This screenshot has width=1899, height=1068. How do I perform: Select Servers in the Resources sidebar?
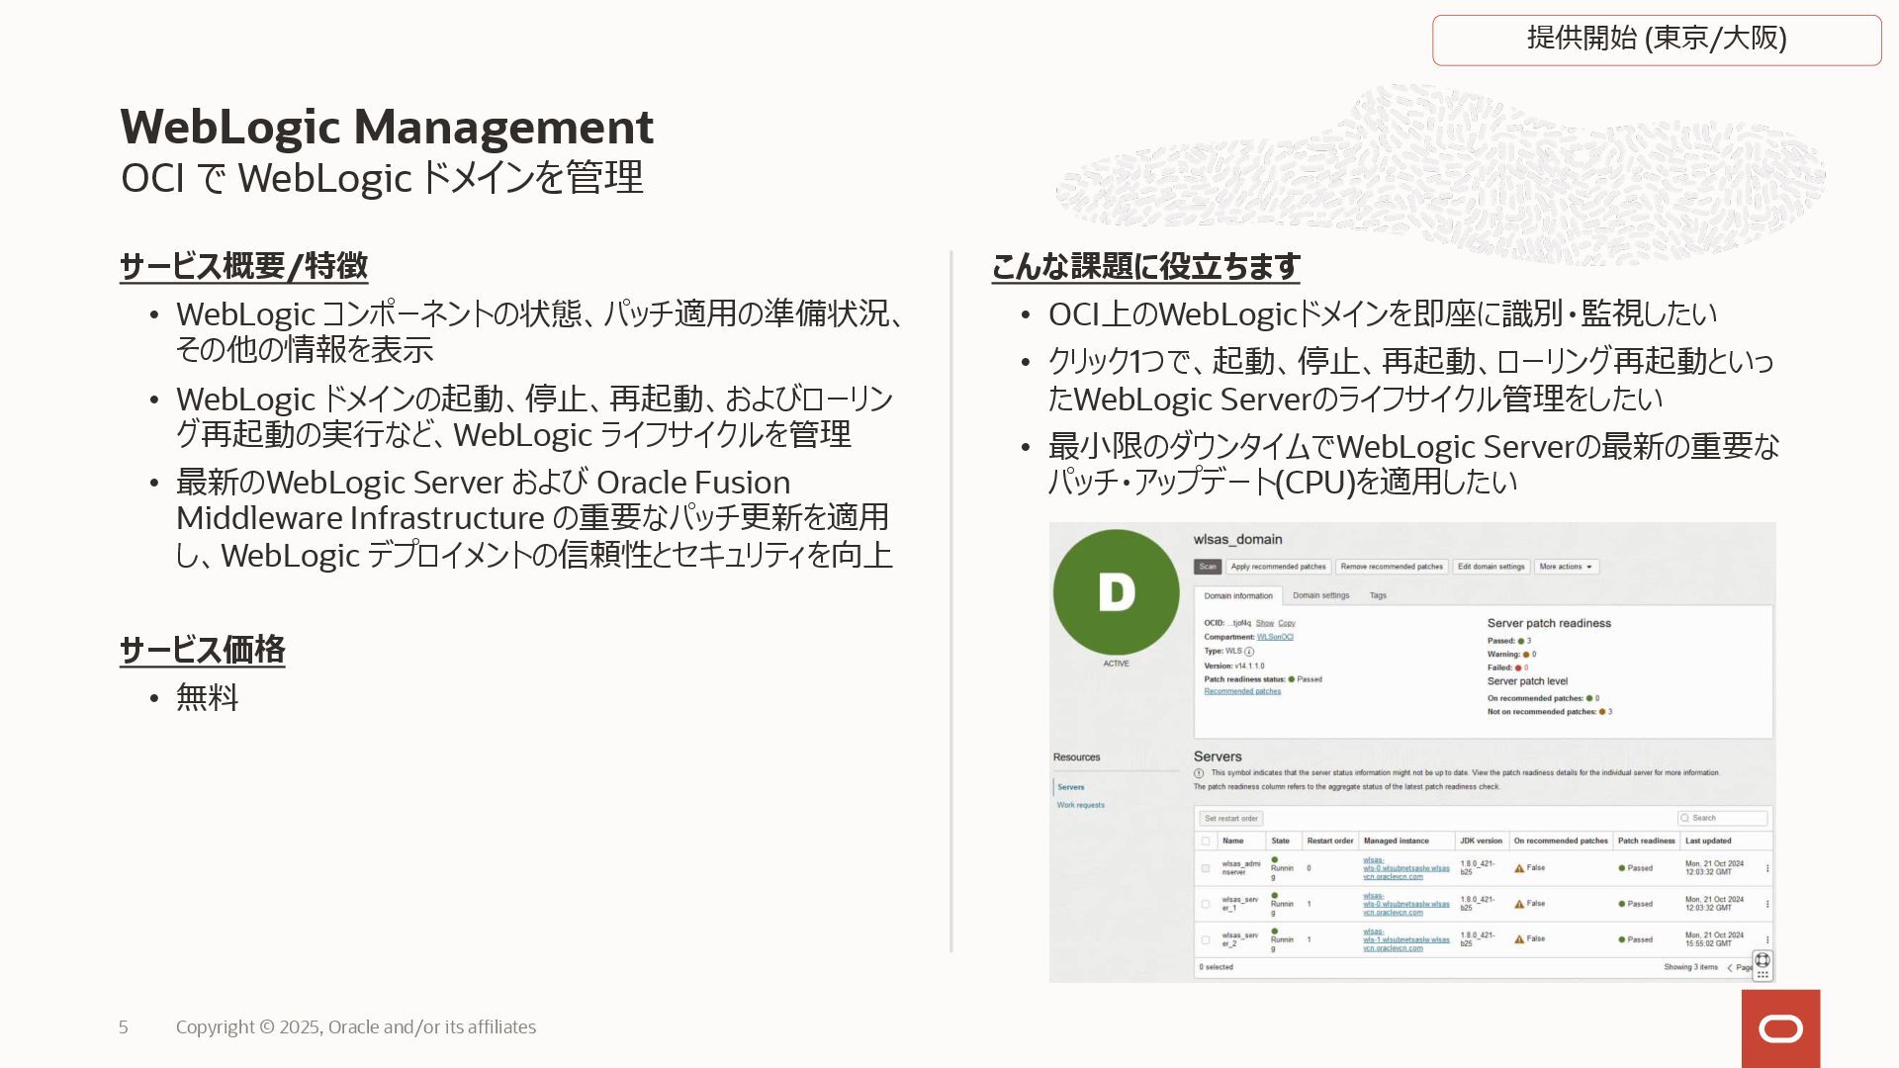(1071, 787)
